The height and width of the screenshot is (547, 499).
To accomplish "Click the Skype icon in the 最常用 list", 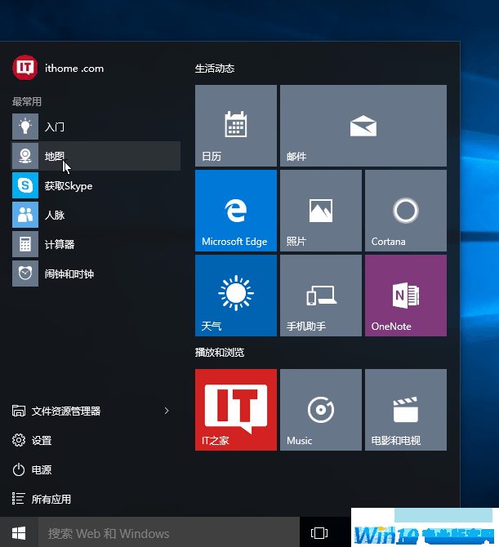I will click(25, 185).
